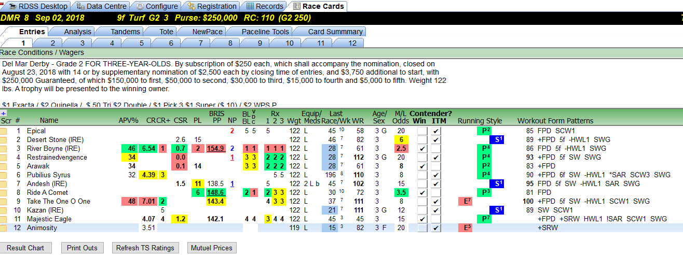Toggle Win contender checkbox for Epical
Image resolution: width=683 pixels, height=255 pixels.
click(422, 131)
